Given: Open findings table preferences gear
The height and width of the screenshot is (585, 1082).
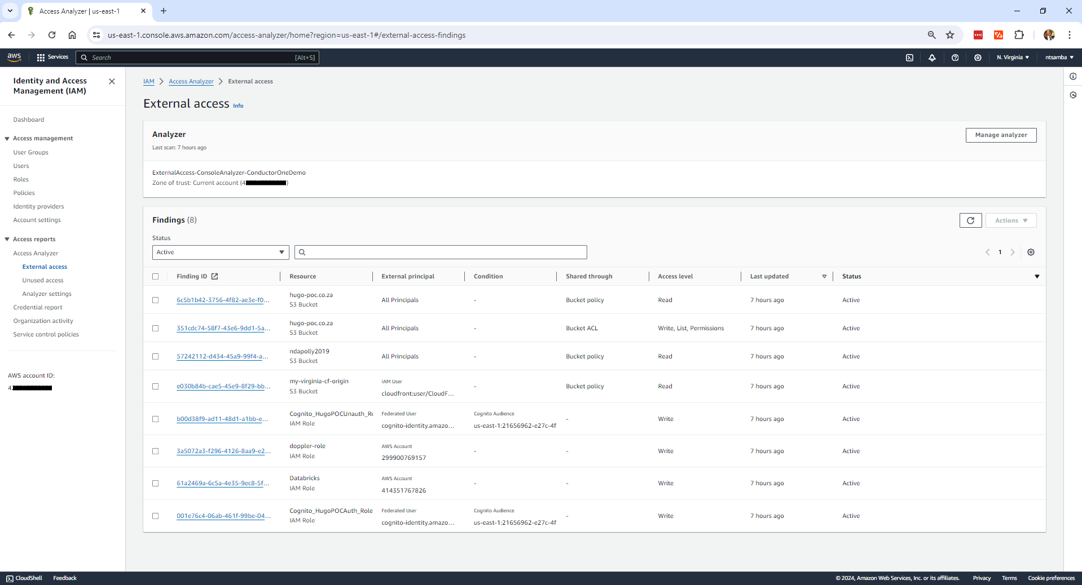Looking at the screenshot, I should pyautogui.click(x=1031, y=252).
